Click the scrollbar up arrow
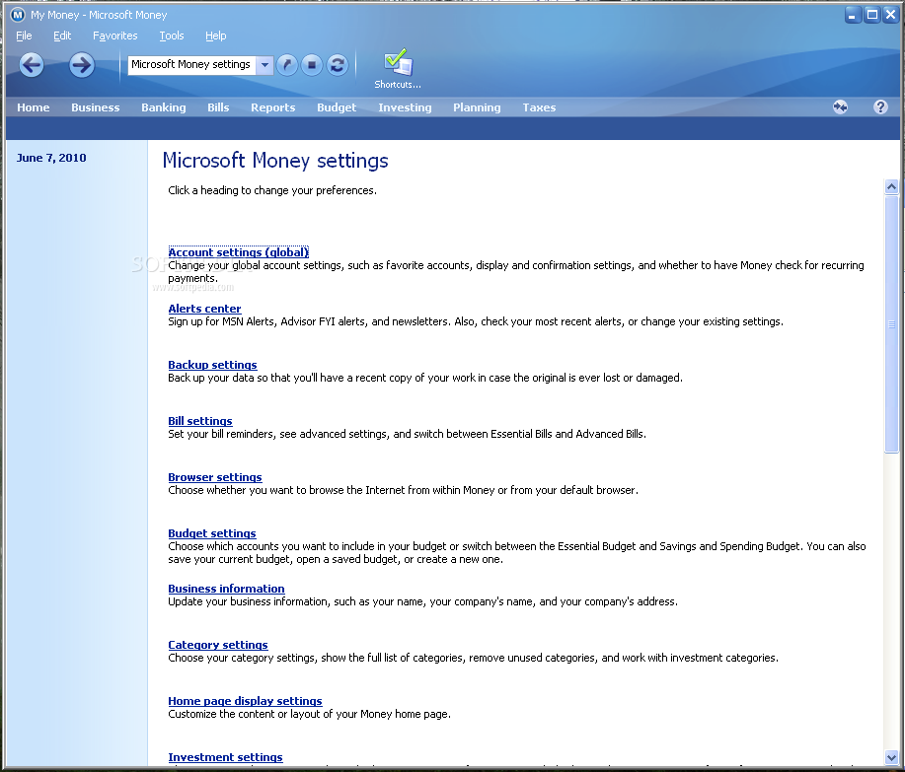 pyautogui.click(x=891, y=186)
